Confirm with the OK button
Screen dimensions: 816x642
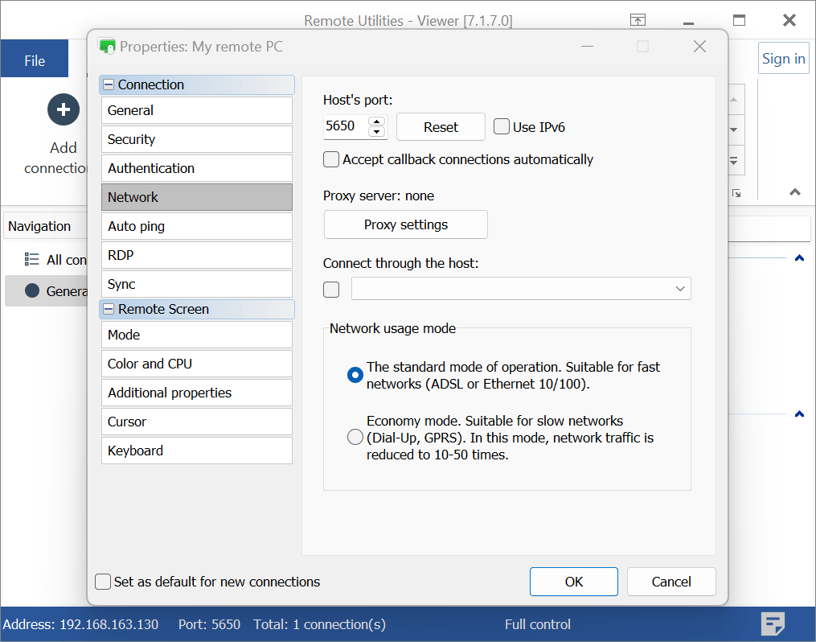(x=574, y=582)
